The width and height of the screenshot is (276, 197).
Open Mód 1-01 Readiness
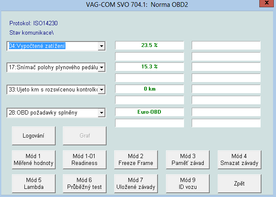(85, 159)
